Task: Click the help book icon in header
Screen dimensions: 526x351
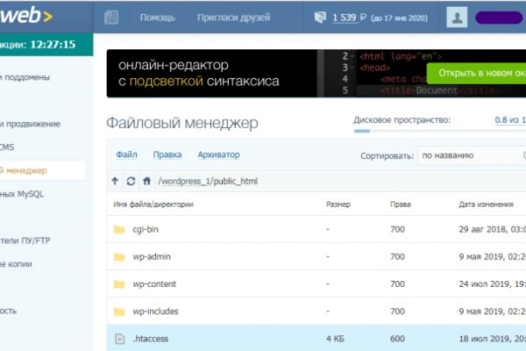Action: [x=111, y=17]
